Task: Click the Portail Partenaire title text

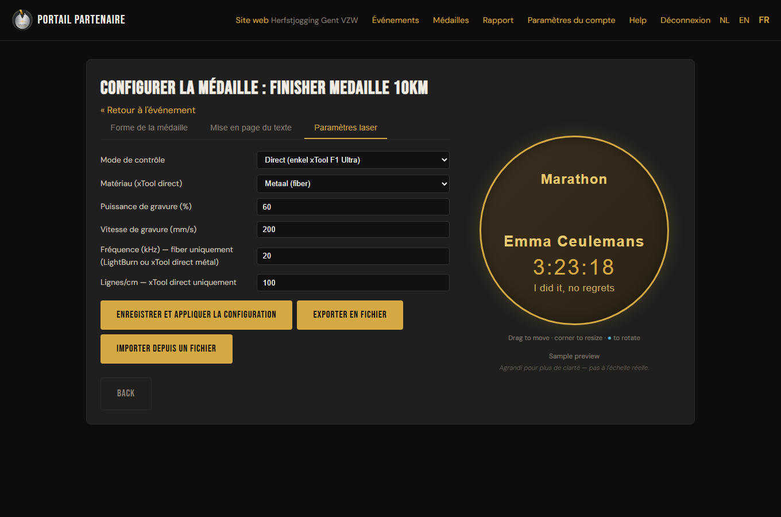Action: coord(81,20)
